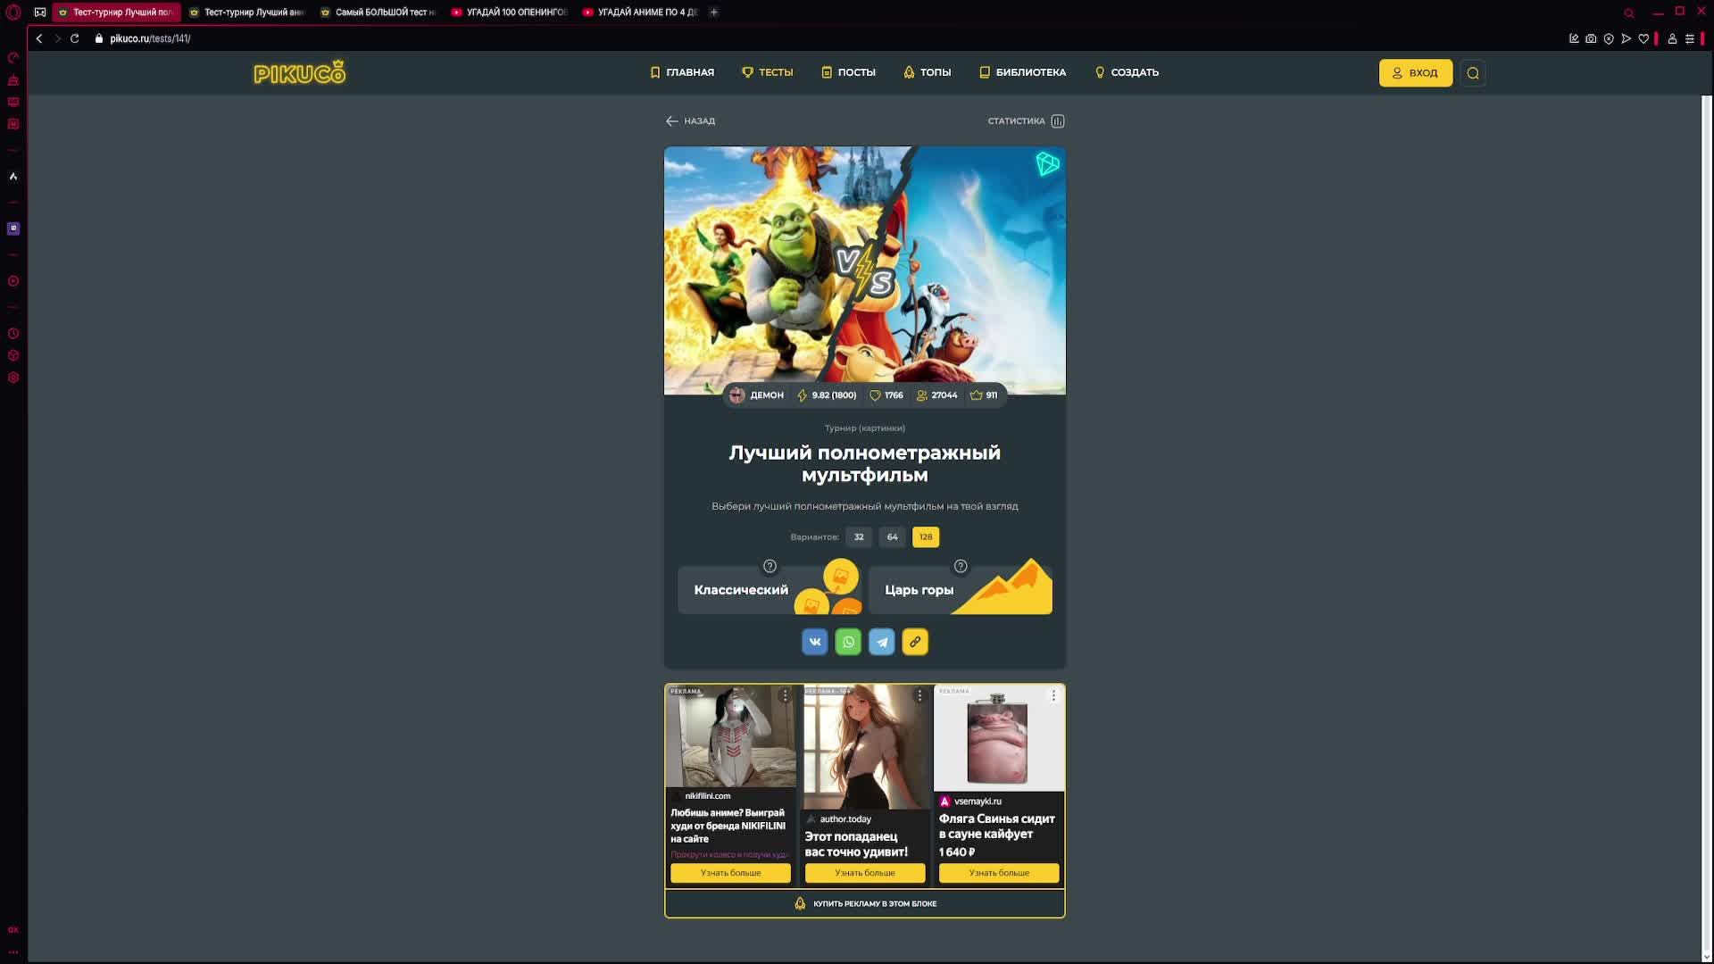
Task: Share via the WhatsApp icon
Action: point(848,642)
